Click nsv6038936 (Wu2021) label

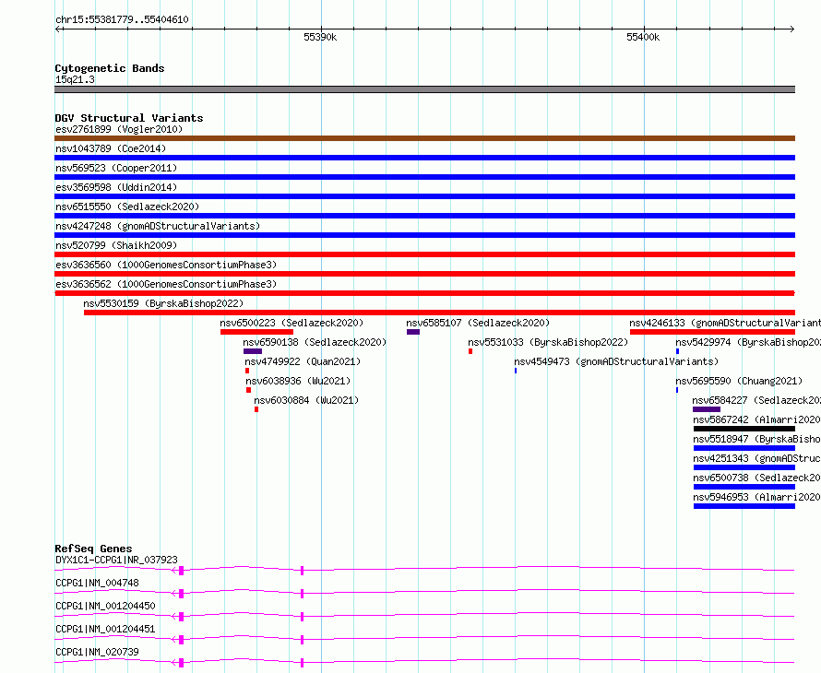click(298, 381)
